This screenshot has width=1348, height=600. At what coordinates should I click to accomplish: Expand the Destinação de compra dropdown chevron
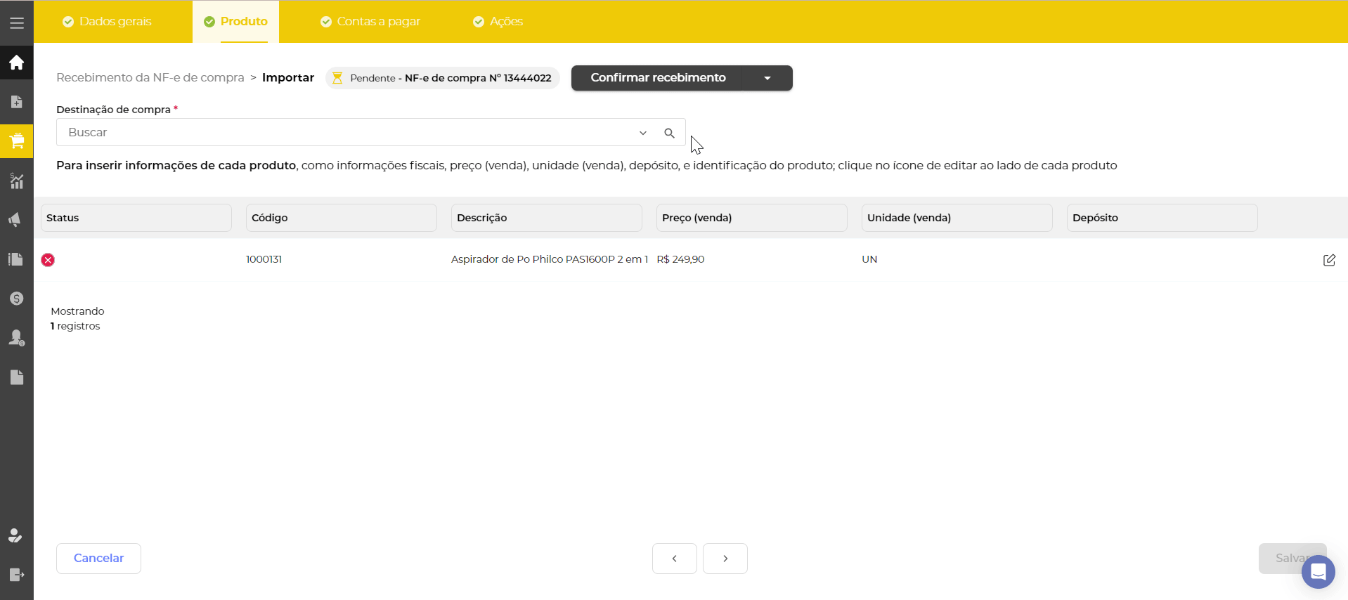[642, 133]
